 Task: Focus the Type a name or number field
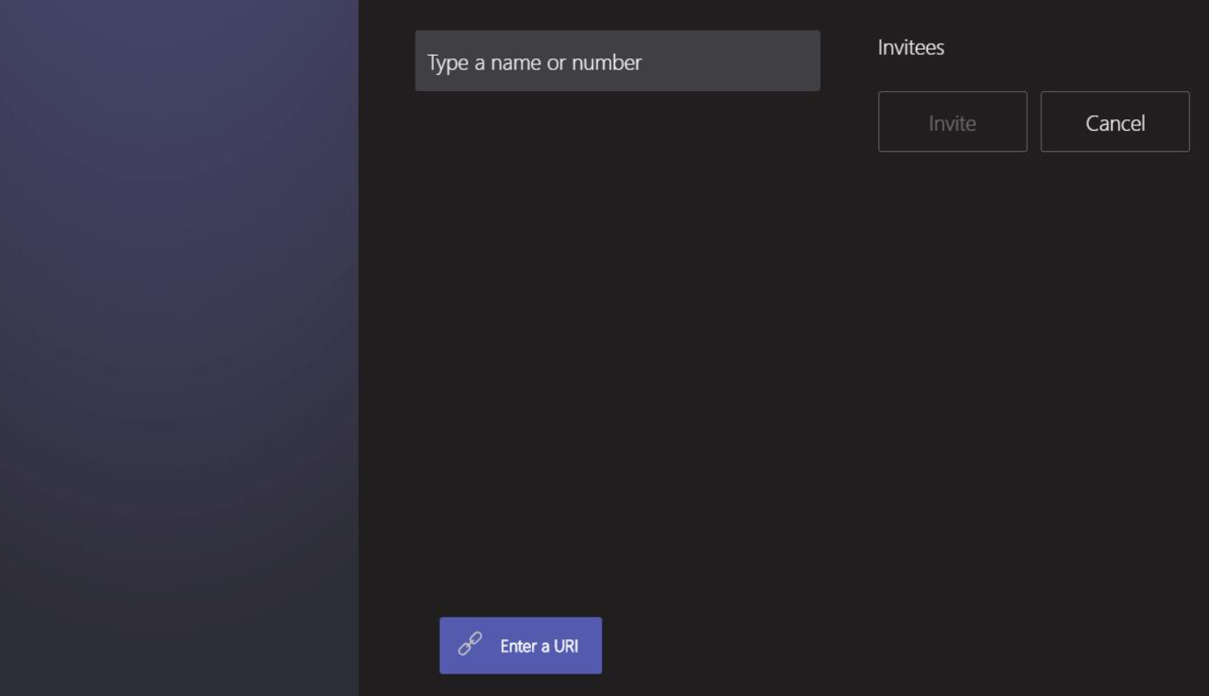pos(617,61)
